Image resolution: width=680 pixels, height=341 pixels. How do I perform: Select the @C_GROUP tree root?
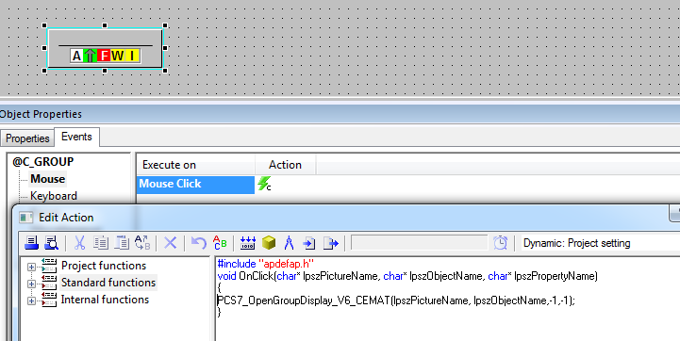point(43,162)
